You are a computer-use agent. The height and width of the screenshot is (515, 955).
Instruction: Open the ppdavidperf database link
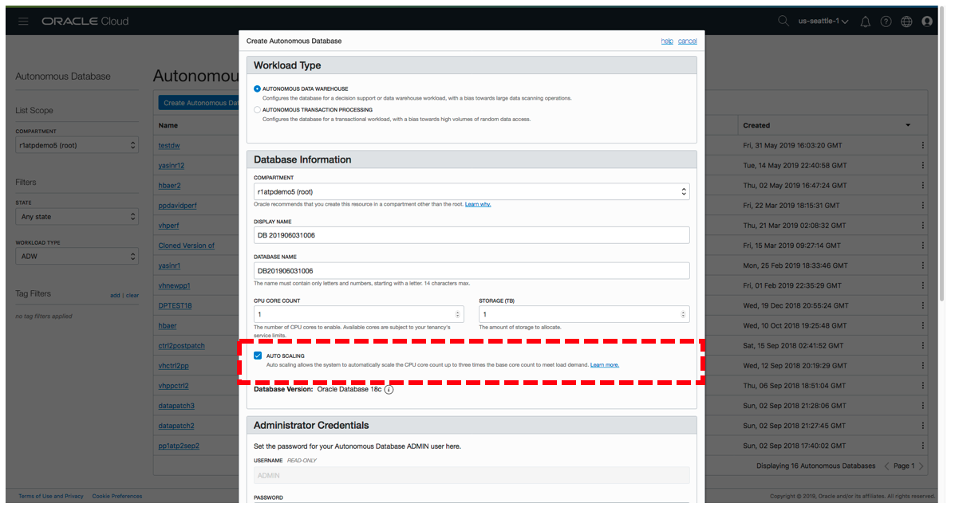pyautogui.click(x=177, y=206)
